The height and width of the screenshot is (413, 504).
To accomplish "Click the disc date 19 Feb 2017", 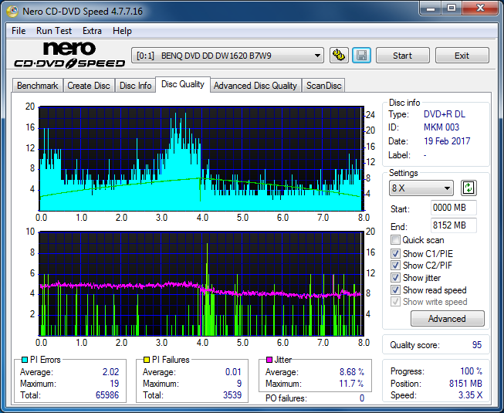I will click(447, 141).
